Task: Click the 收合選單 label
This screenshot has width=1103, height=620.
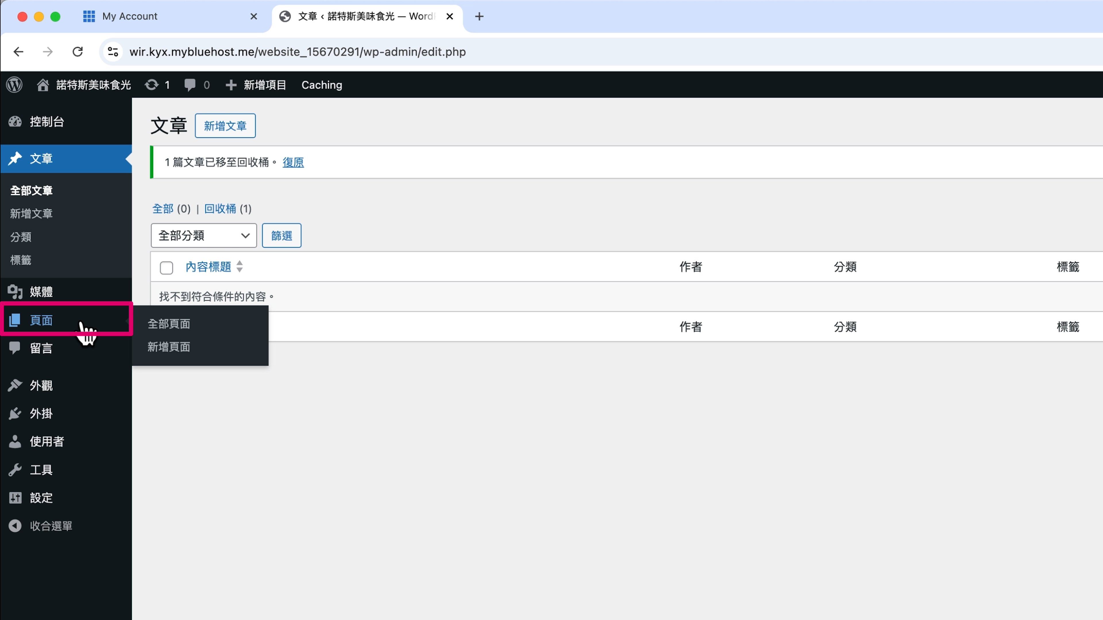Action: point(51,526)
